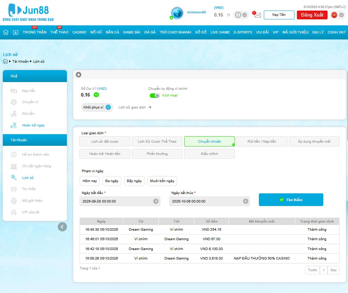Click the VIP avatar badge icon
Screen dimensions: 348x293
click(177, 13)
